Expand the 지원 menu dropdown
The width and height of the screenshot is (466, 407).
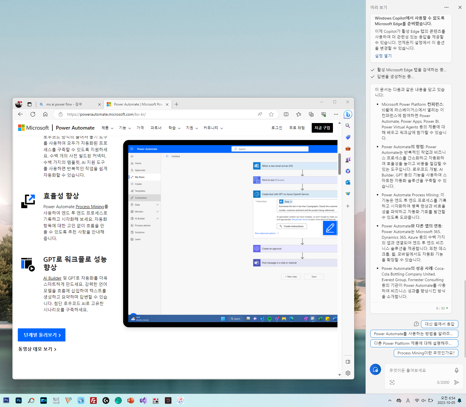192,128
